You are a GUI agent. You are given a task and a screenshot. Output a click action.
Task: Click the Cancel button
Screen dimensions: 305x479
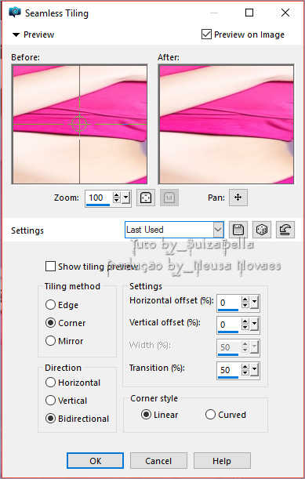158,461
